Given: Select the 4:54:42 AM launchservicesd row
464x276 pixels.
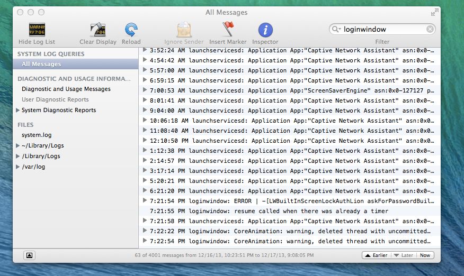Looking at the screenshot, I should [x=289, y=60].
